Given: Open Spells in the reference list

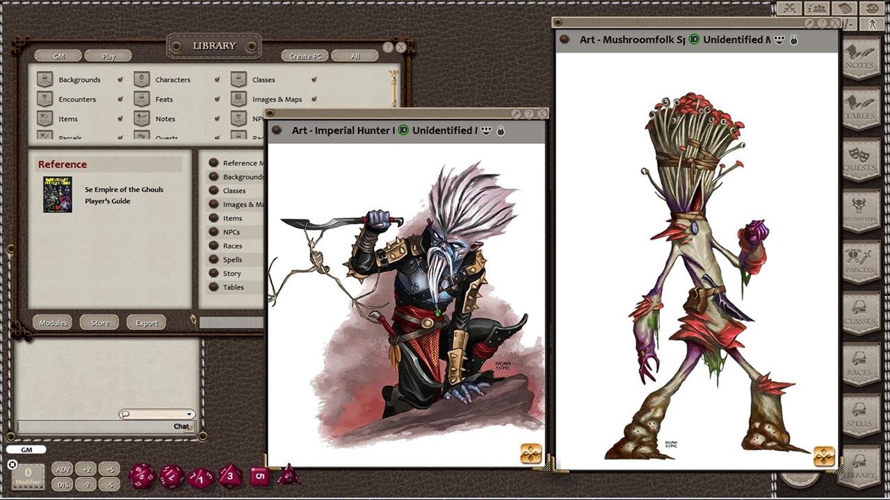Looking at the screenshot, I should [x=232, y=260].
